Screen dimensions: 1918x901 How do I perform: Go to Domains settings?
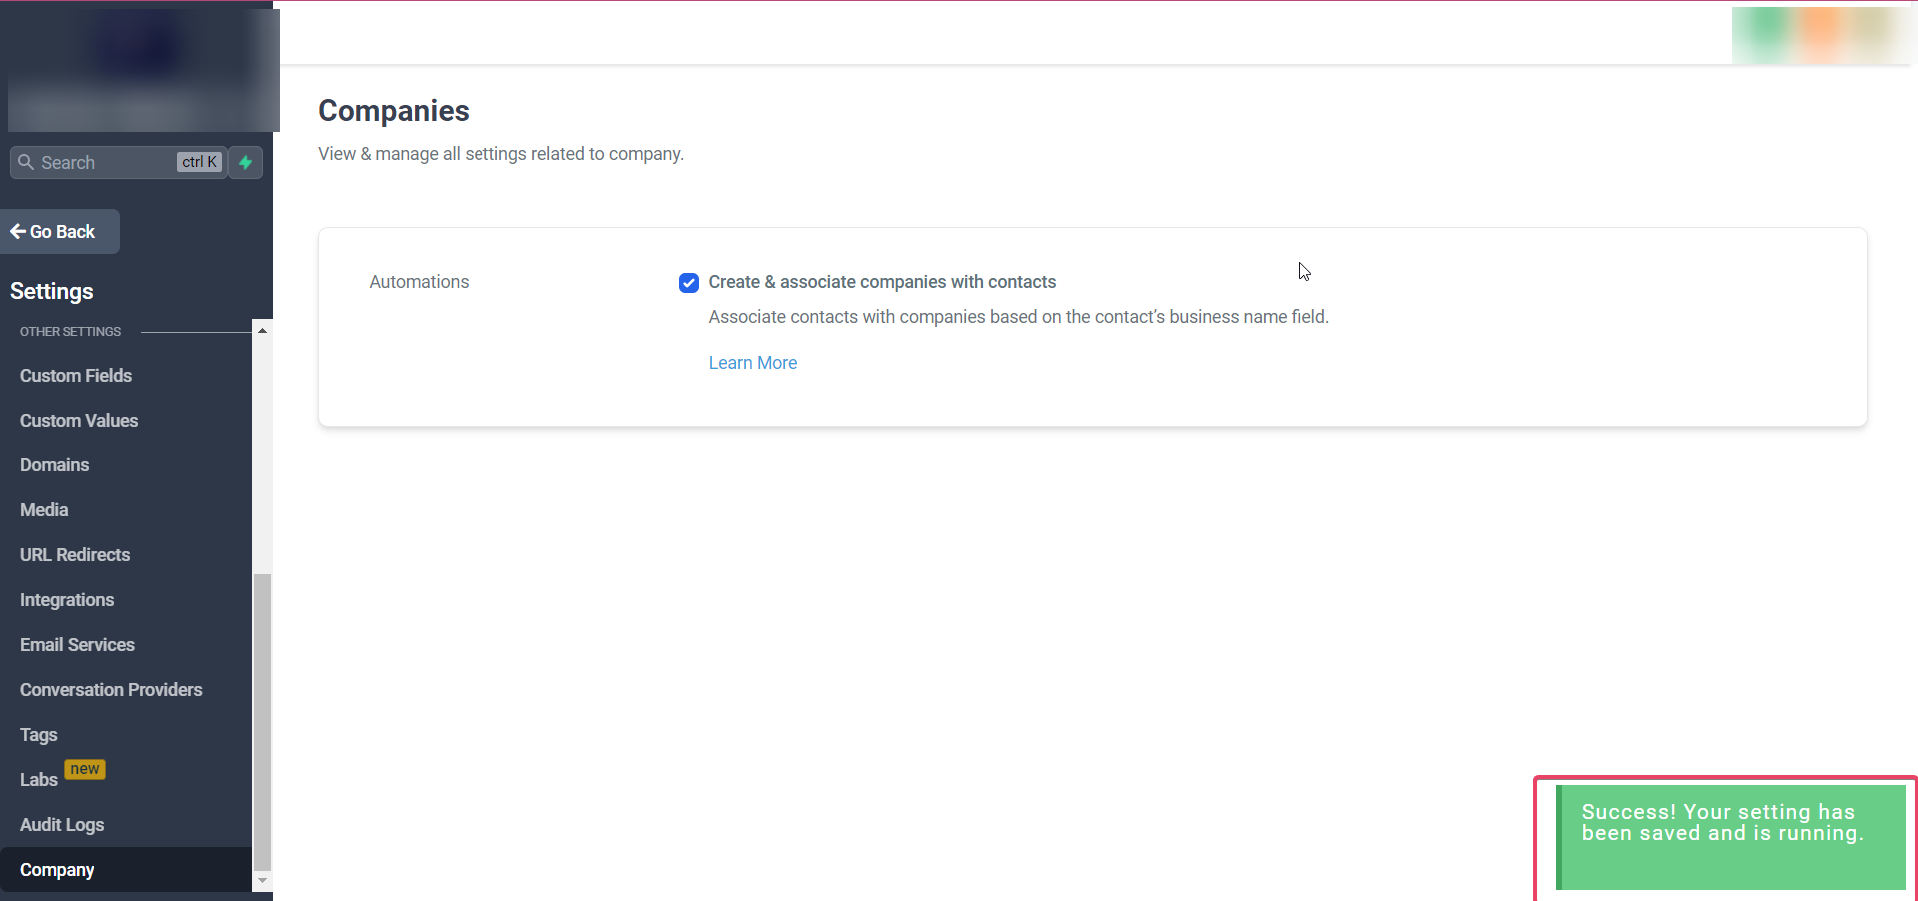(x=55, y=465)
